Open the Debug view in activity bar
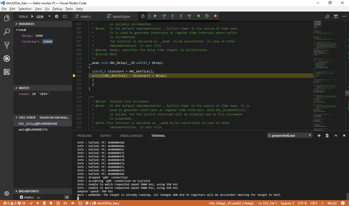349x206 pixels. (x=7, y=58)
